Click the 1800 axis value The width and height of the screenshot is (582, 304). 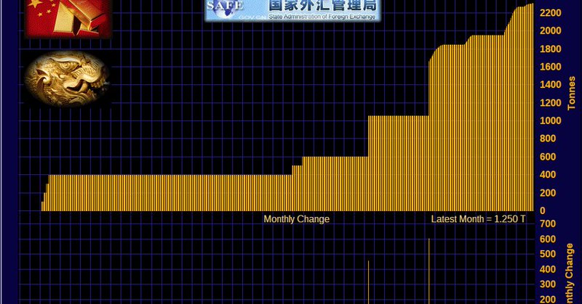click(x=551, y=49)
